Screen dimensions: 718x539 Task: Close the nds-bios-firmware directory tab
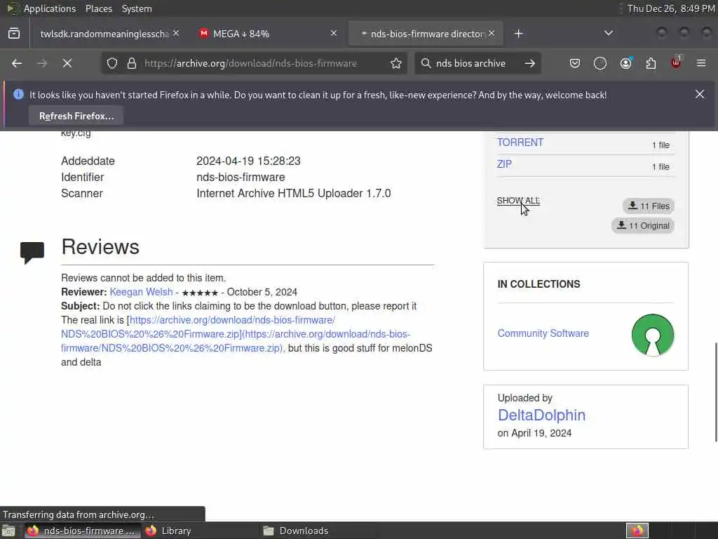pos(492,34)
